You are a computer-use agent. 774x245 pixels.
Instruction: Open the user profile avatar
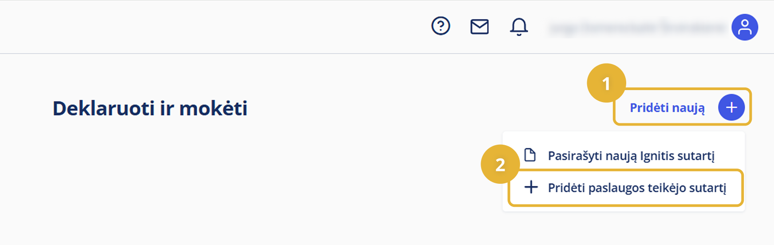745,27
